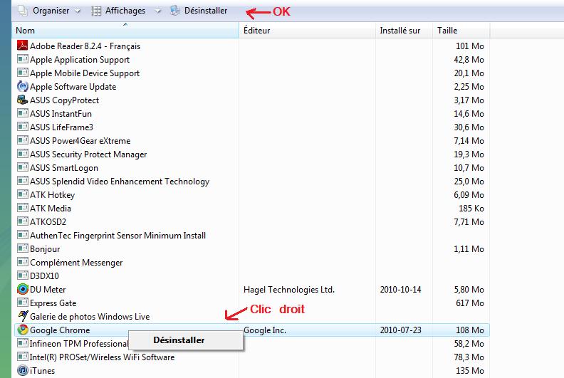Select the iTunes name
Viewport: 564px width, 378px height.
pyautogui.click(x=42, y=371)
